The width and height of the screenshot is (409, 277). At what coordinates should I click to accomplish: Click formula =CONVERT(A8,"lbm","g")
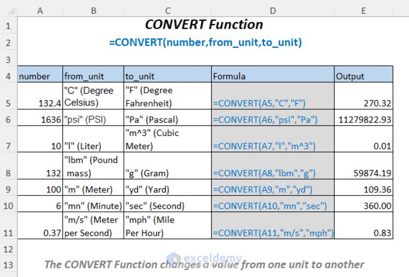[273, 166]
